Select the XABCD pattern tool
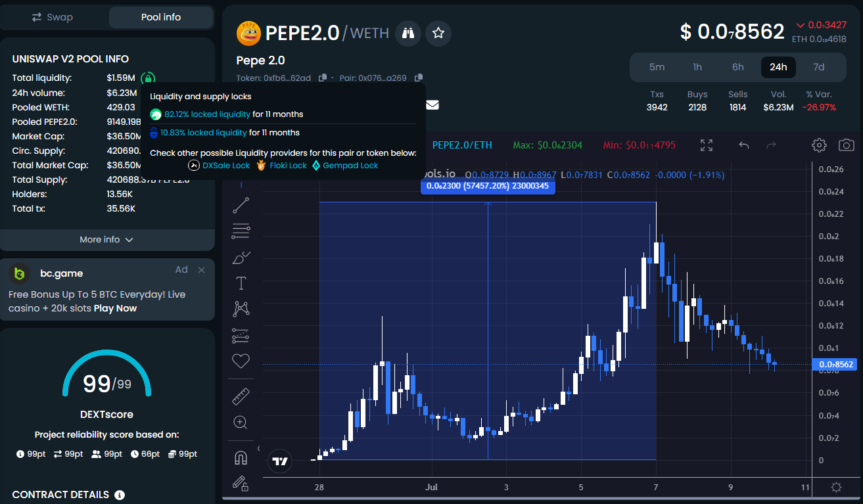 (241, 309)
